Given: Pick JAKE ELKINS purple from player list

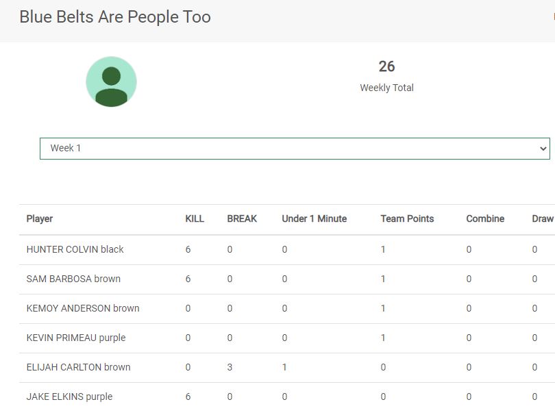Looking at the screenshot, I should (69, 397).
